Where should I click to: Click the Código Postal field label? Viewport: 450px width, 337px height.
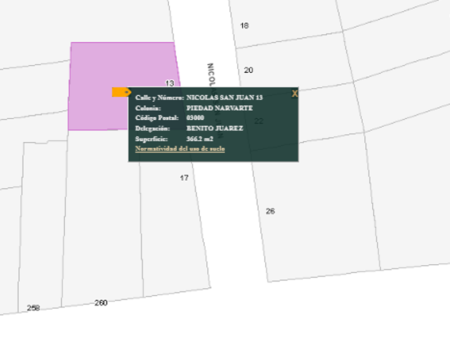tap(157, 118)
